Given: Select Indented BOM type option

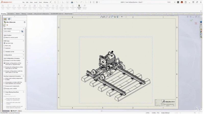Looking at the screenshot, I should click(x=4, y=48).
